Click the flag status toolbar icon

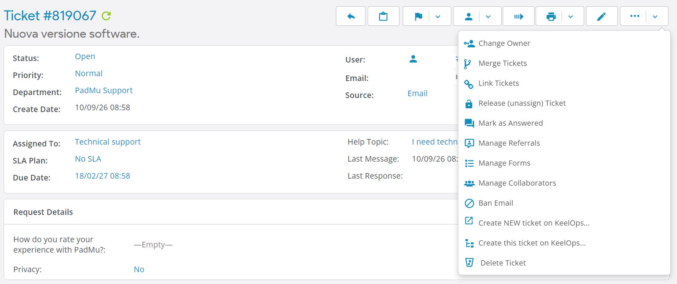point(418,17)
